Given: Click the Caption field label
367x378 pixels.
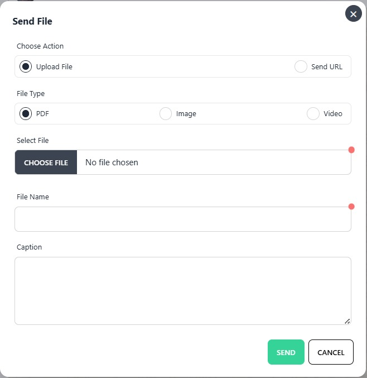Looking at the screenshot, I should [x=30, y=247].
